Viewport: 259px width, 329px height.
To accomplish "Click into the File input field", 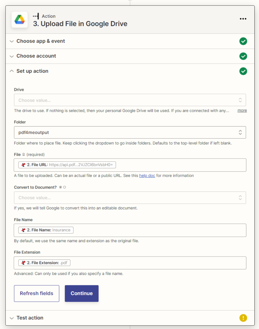I will 130,165.
